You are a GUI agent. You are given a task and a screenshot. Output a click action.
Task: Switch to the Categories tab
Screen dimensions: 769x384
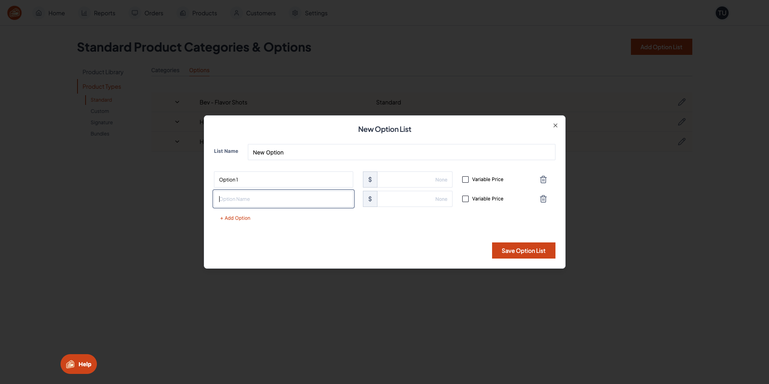point(165,70)
